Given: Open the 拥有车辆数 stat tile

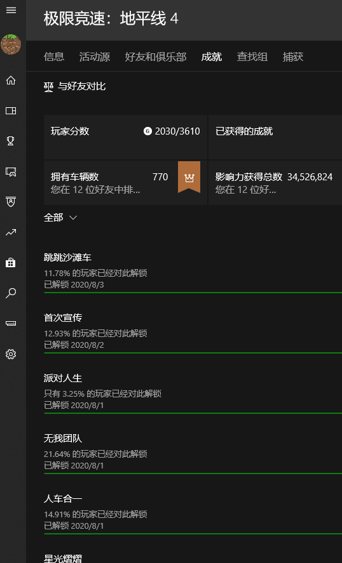Looking at the screenshot, I should (x=125, y=183).
